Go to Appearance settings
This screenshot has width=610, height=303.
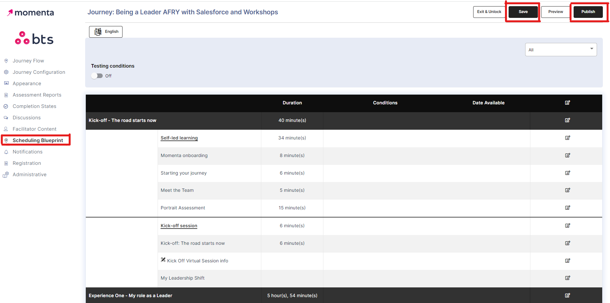click(27, 84)
